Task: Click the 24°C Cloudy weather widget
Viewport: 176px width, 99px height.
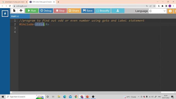Action: (x=130, y=97)
